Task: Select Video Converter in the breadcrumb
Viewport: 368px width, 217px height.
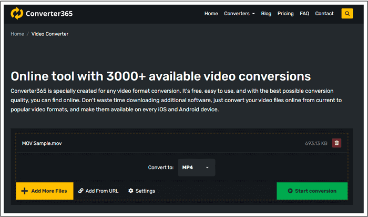Action: (x=50, y=34)
